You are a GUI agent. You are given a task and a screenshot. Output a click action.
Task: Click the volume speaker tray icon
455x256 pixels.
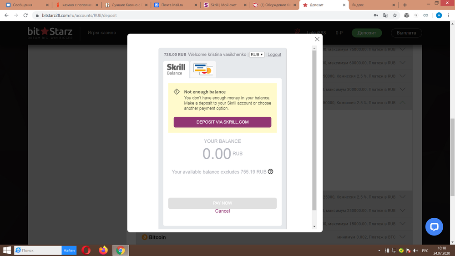[x=415, y=251]
